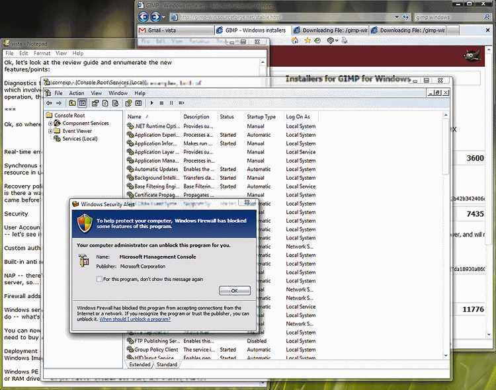Sort services by Log On As header
496x390 pixels.
(301, 117)
